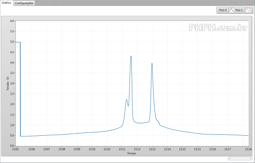Screen dimensions: 255x163
Task: Click the PHPH.com.br watermark
Action: click(x=218, y=27)
